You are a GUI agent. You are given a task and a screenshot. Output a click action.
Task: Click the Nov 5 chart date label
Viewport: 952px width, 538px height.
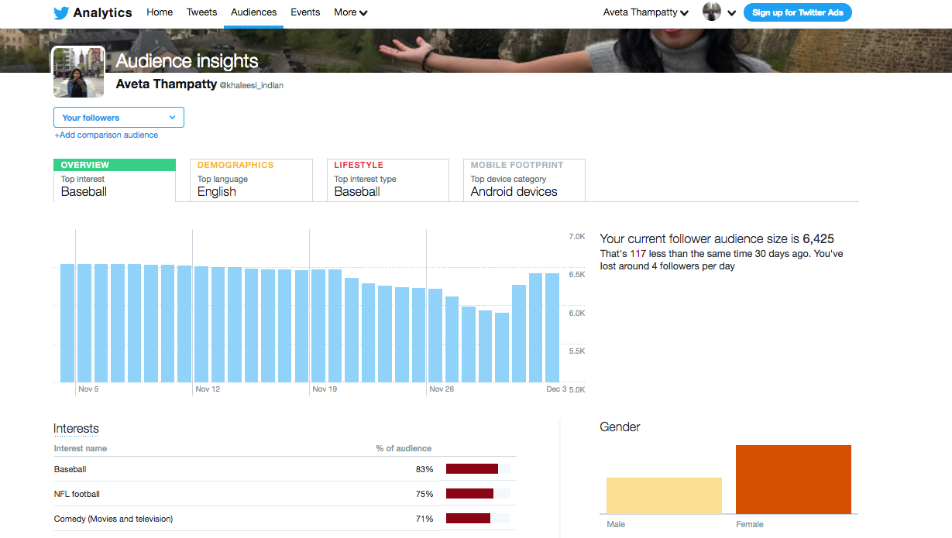[x=88, y=389]
